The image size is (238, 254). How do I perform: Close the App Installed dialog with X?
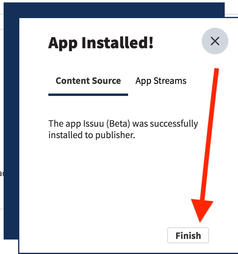pos(215,41)
